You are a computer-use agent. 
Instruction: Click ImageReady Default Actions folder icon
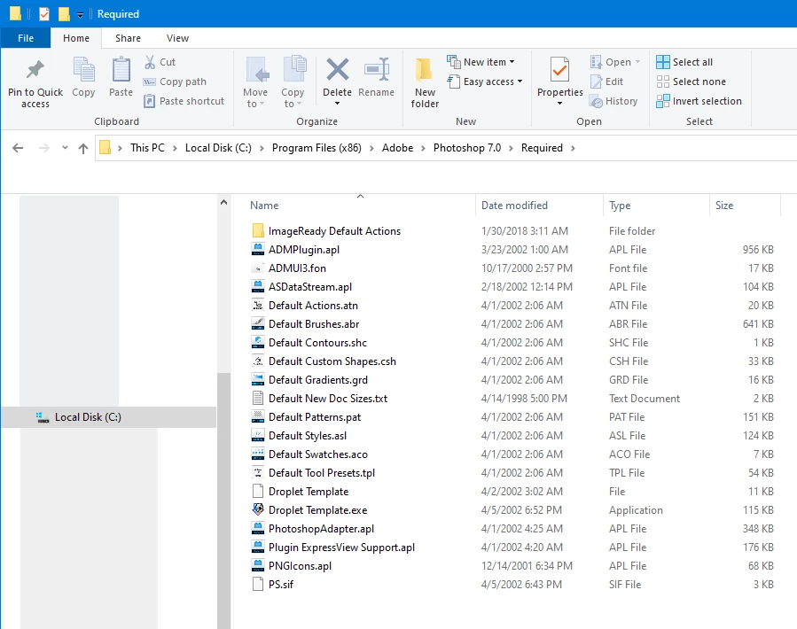point(258,230)
